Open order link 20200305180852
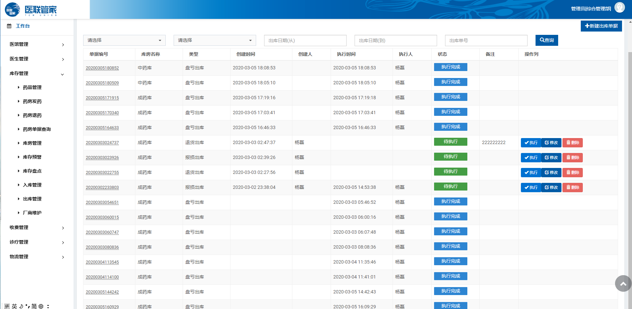The height and width of the screenshot is (309, 632). coord(102,68)
